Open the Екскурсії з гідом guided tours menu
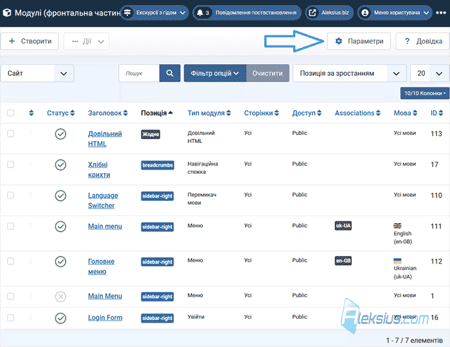 (154, 13)
